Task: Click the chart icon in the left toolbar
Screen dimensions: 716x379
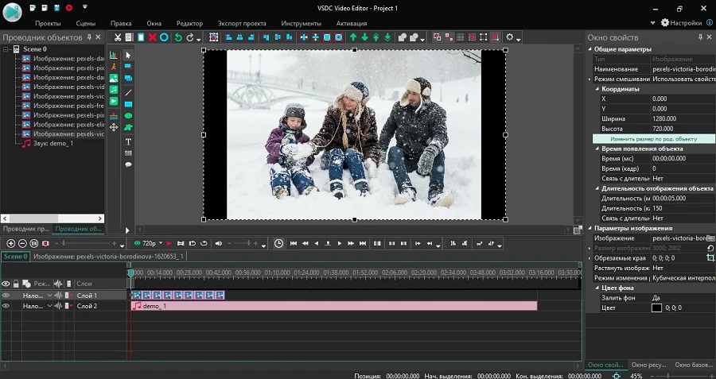Action: (113, 55)
